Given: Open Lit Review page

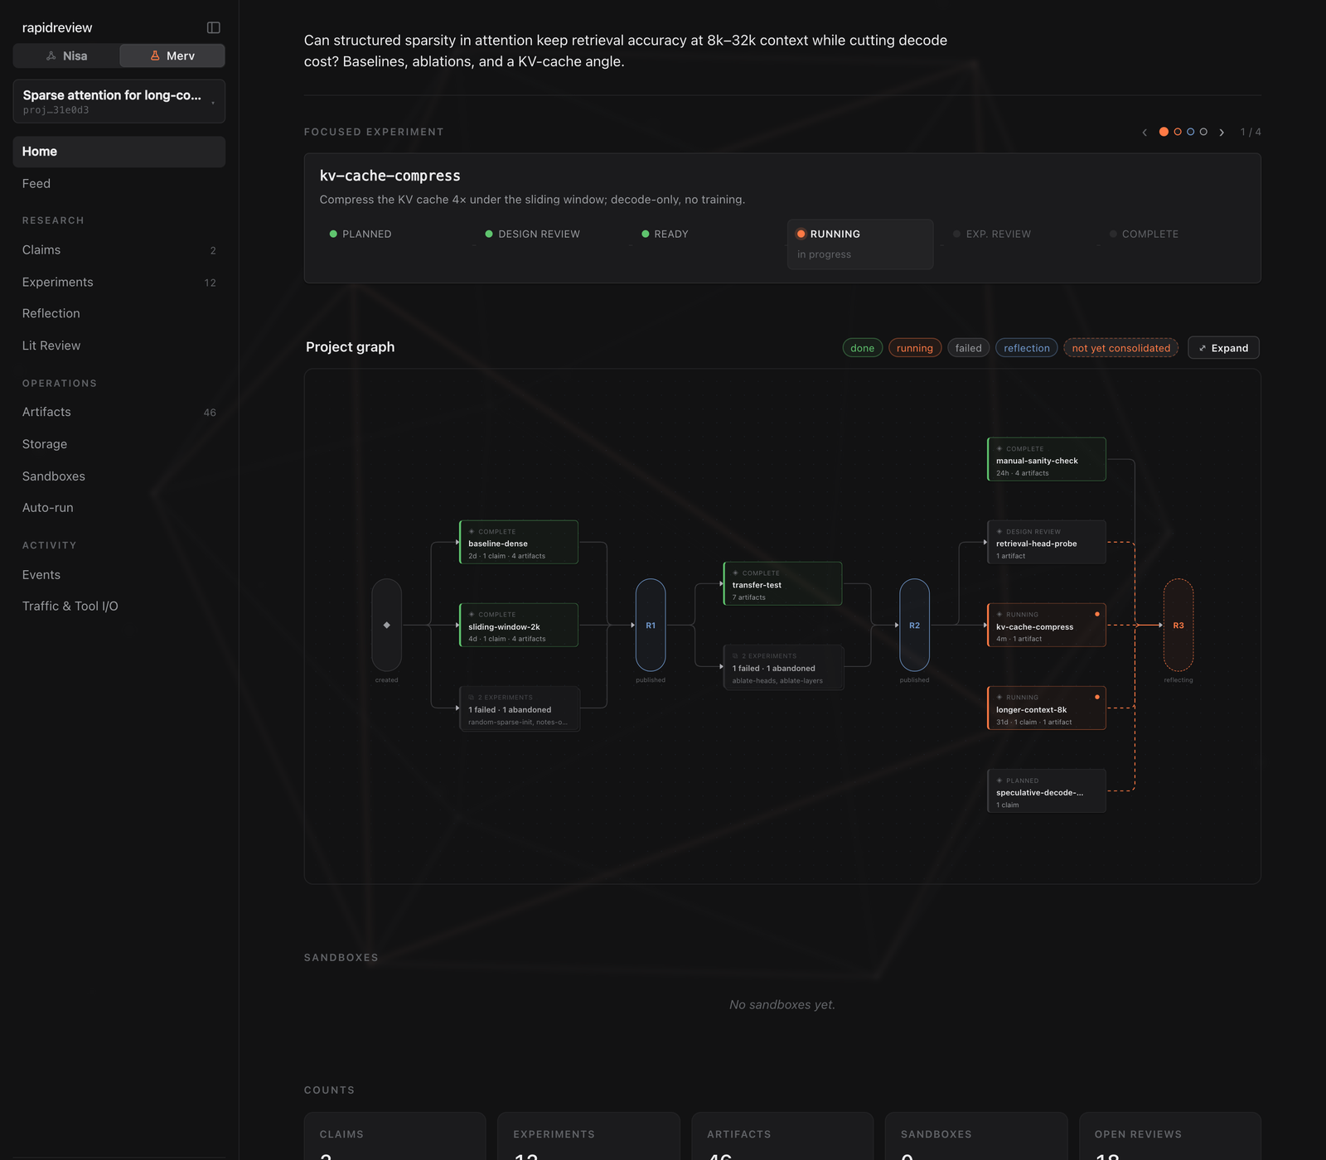Looking at the screenshot, I should coord(119,346).
